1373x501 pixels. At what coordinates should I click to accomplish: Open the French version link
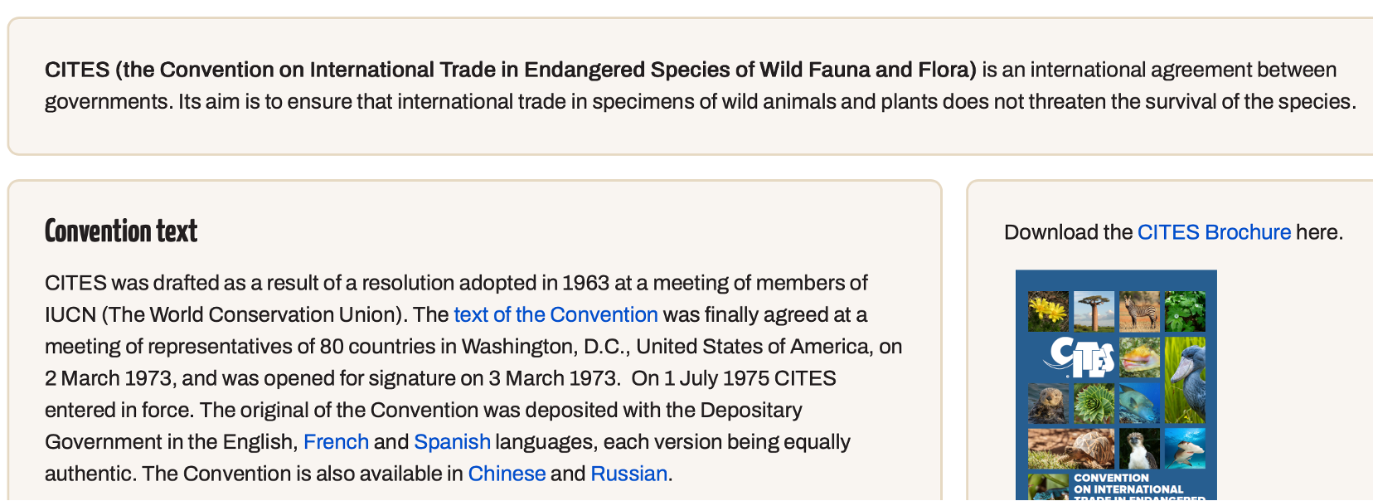[336, 442]
